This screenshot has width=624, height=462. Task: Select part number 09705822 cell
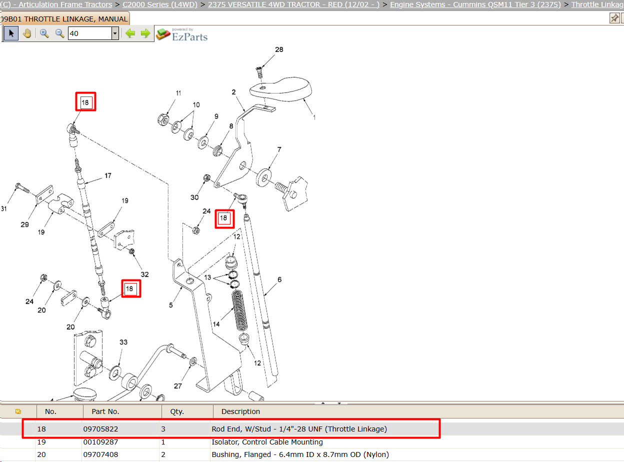(x=100, y=429)
